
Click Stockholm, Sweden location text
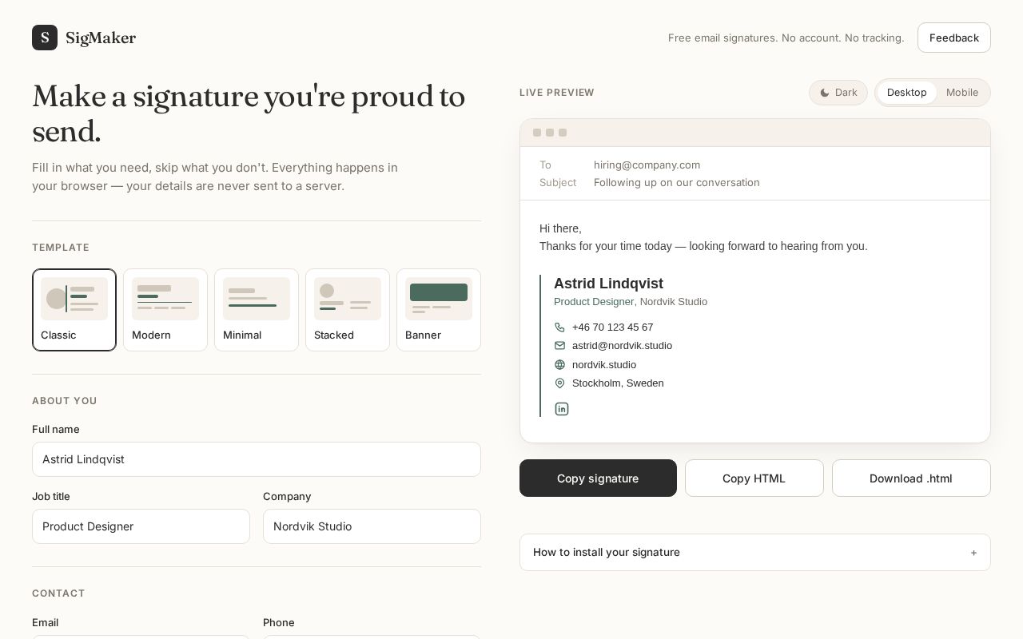(x=618, y=383)
